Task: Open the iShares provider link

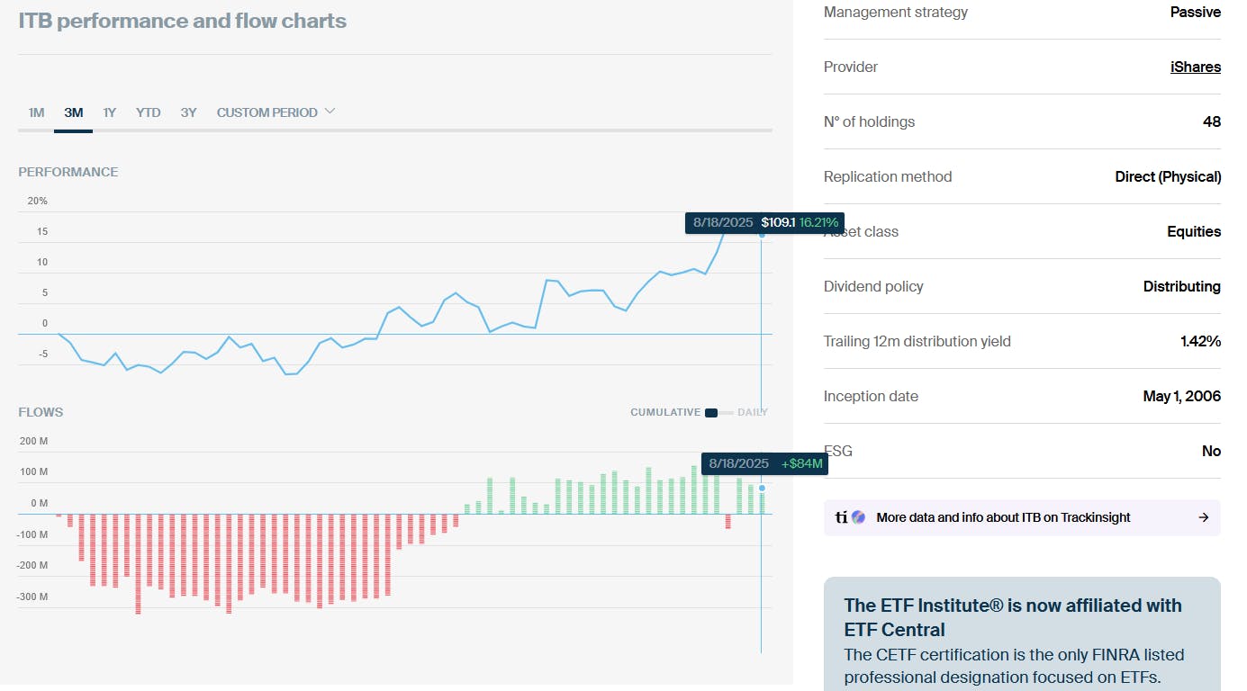Action: pyautogui.click(x=1195, y=67)
